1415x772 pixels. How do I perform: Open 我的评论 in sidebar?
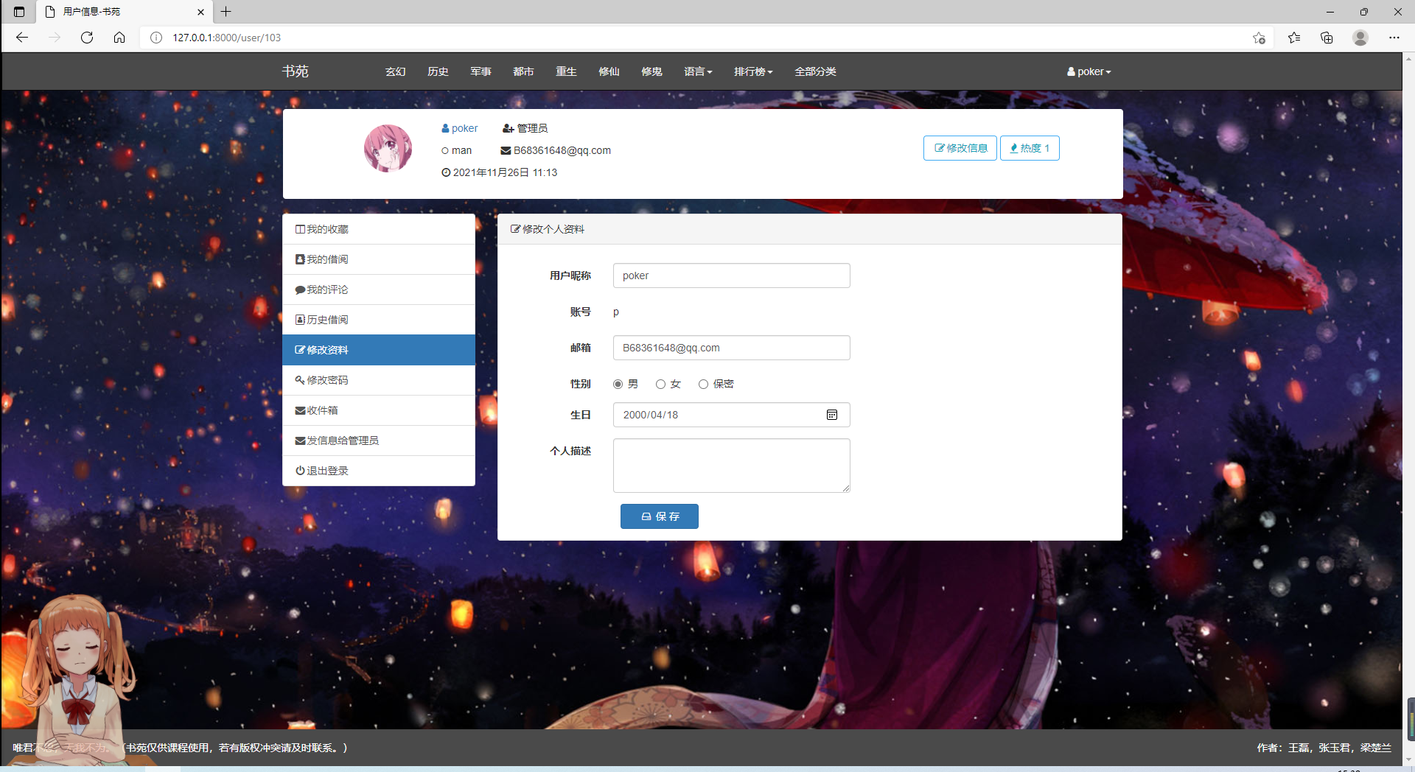pos(379,289)
